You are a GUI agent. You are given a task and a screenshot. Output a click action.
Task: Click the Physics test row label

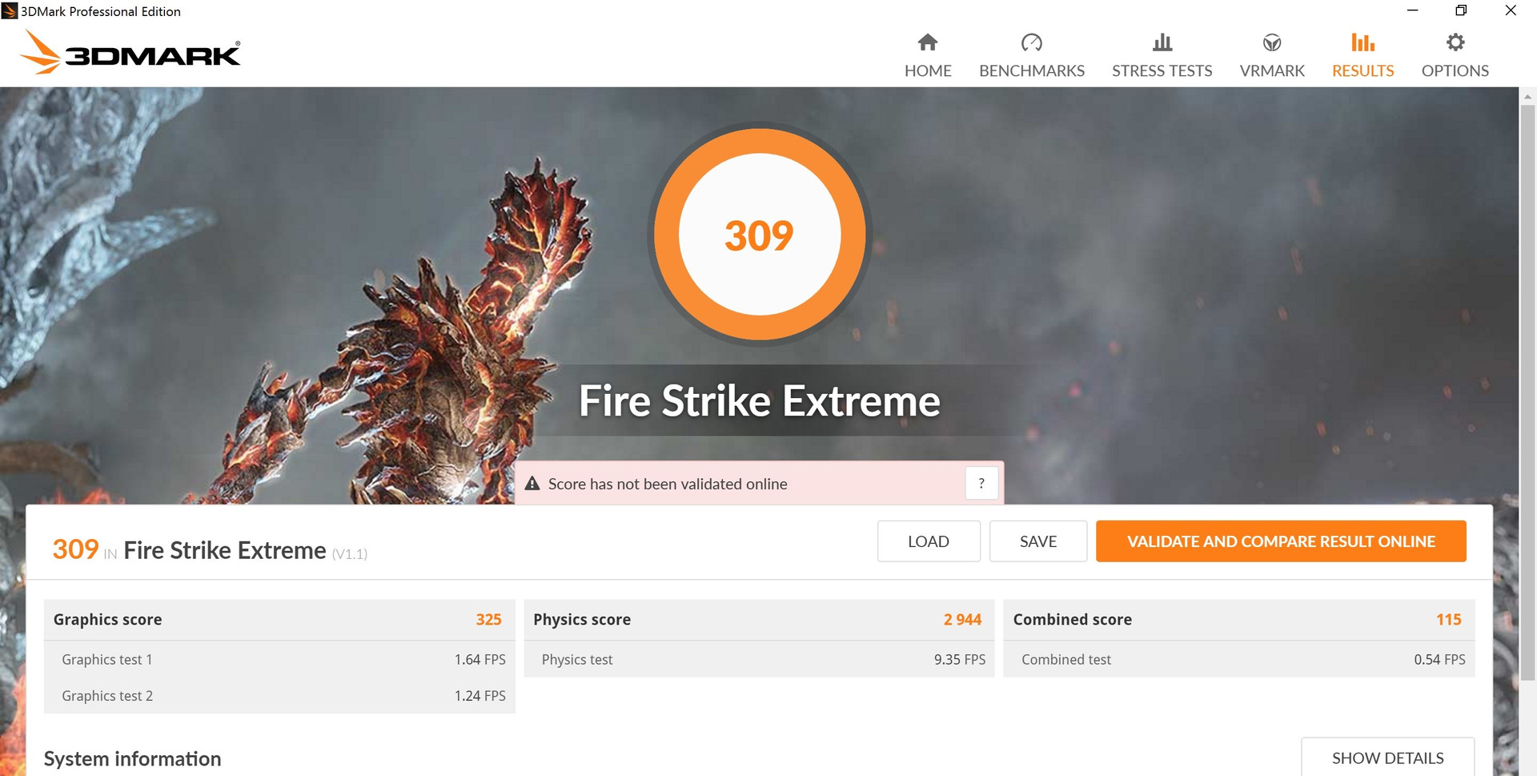[x=577, y=659]
